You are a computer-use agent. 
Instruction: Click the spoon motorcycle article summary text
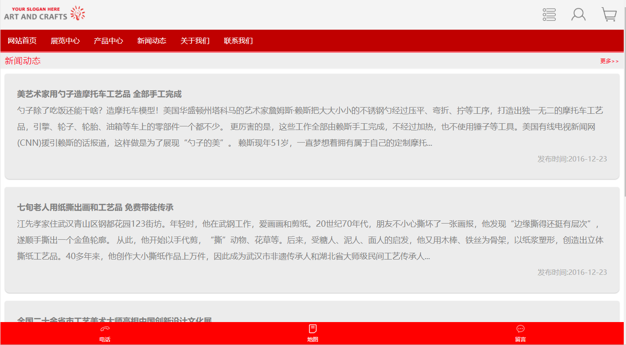pos(310,127)
